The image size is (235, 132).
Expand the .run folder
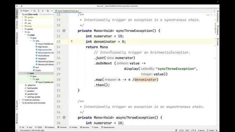click(x=22, y=23)
